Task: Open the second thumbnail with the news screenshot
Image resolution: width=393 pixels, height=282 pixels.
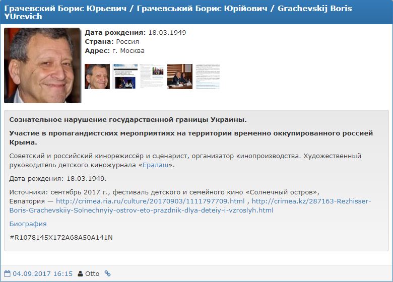Action: tap(125, 77)
